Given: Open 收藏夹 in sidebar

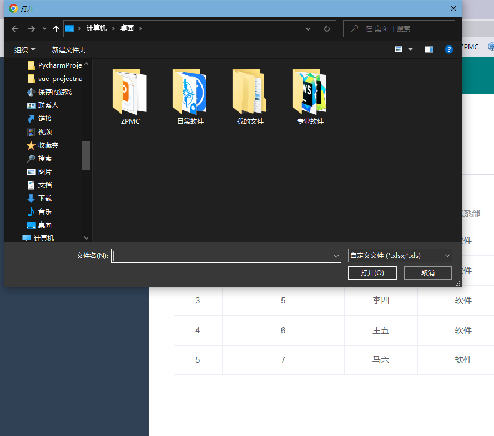Looking at the screenshot, I should coord(43,145).
